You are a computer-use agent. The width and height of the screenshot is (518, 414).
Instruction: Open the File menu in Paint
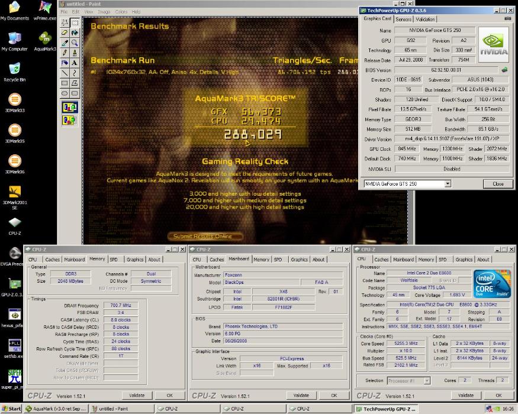tap(64, 12)
